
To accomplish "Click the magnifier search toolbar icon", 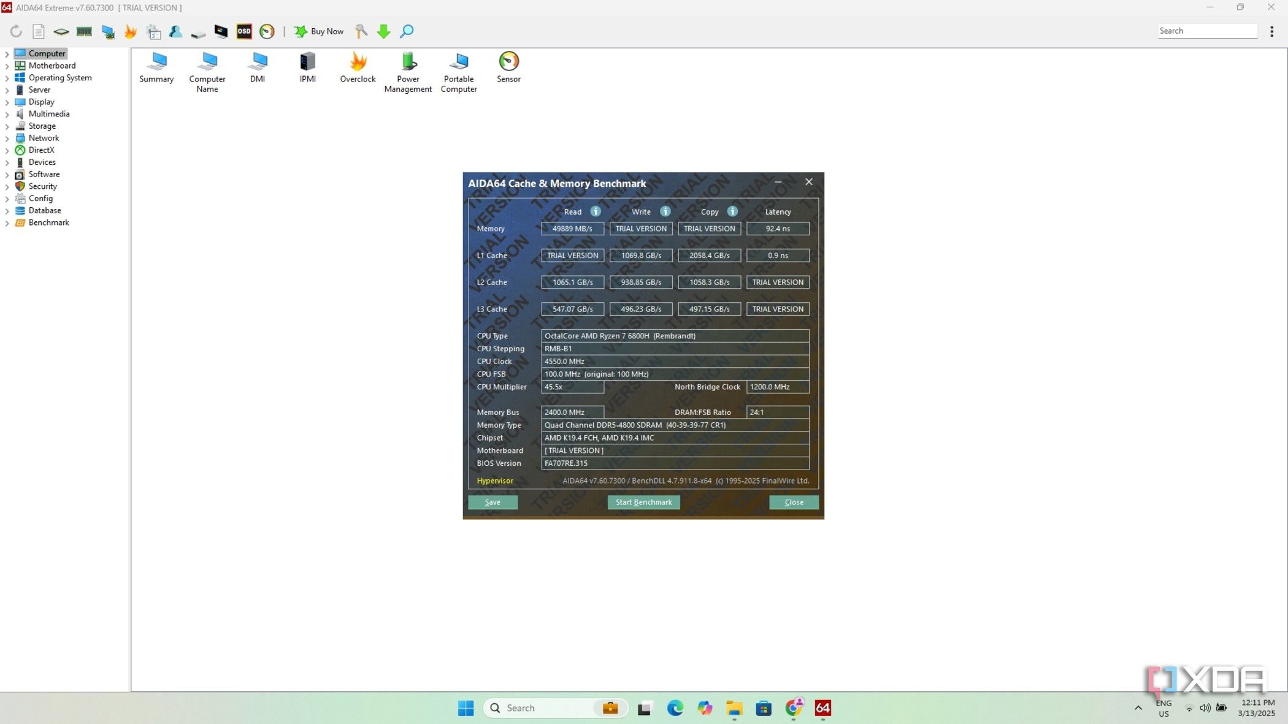I will [x=407, y=31].
